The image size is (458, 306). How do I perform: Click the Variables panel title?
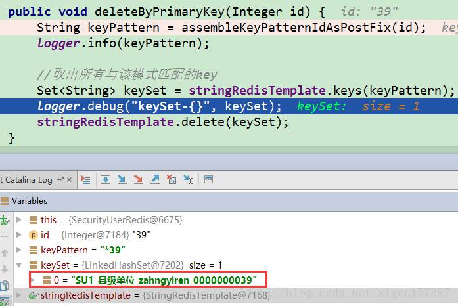[30, 201]
